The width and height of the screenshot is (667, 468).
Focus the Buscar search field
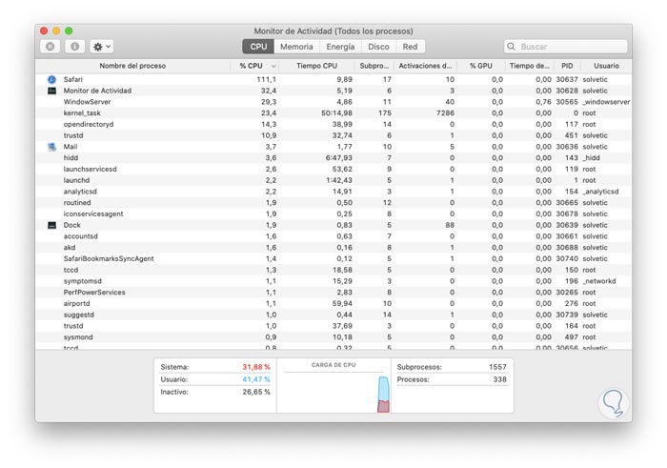566,47
